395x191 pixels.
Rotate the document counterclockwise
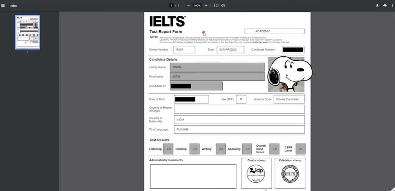(223, 6)
